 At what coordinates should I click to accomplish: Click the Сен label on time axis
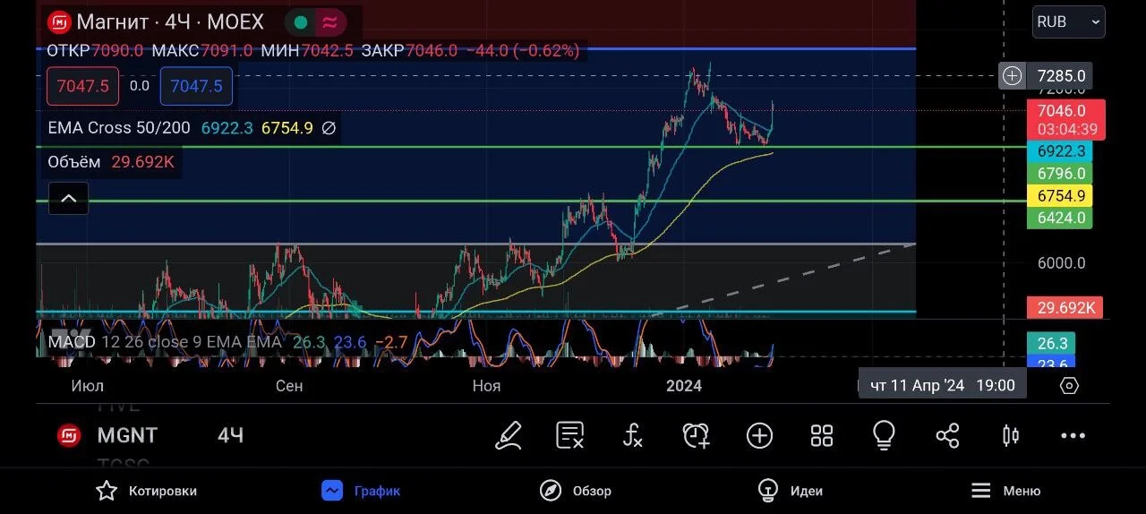[x=289, y=386]
